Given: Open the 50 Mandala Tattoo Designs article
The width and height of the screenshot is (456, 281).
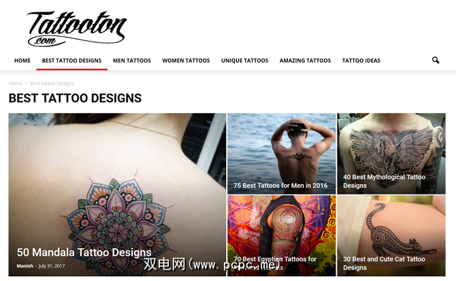Looking at the screenshot, I should tap(84, 252).
